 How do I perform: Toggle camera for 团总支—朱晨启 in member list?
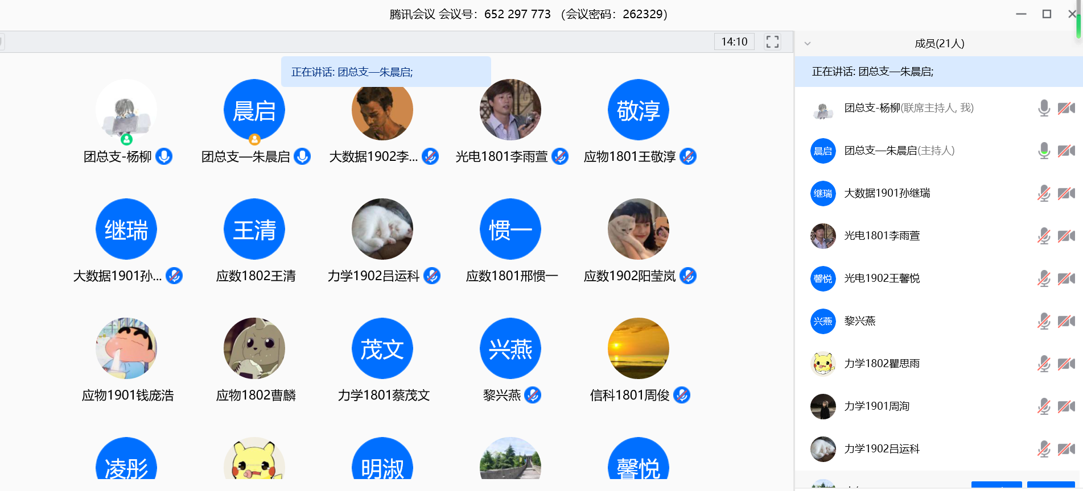(1066, 151)
